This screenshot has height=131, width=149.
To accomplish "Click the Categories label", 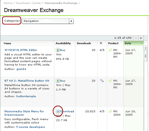I will click(x=12, y=21).
